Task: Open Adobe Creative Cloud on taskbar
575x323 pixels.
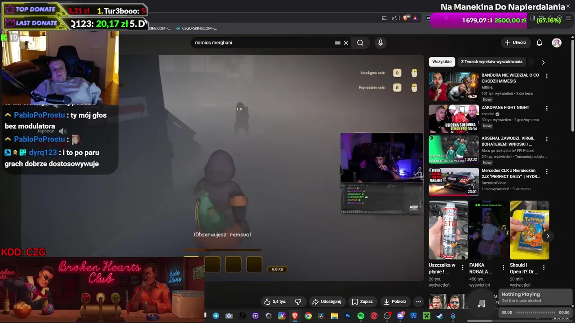Action: 374,316
